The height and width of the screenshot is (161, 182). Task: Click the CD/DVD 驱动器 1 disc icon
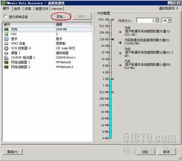7,58
